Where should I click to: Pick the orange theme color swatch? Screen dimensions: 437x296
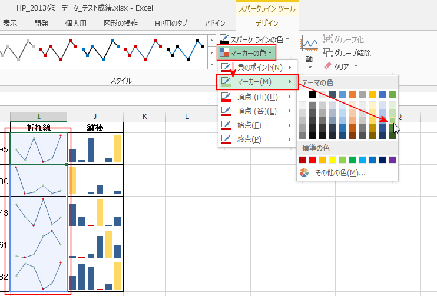[352, 94]
